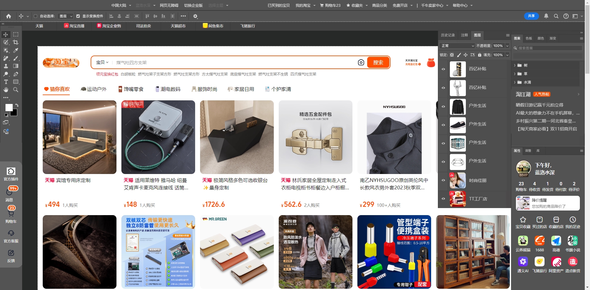Screen dimensions: 590x290
Task: Click the blue 共享 share button
Action: pos(531,16)
